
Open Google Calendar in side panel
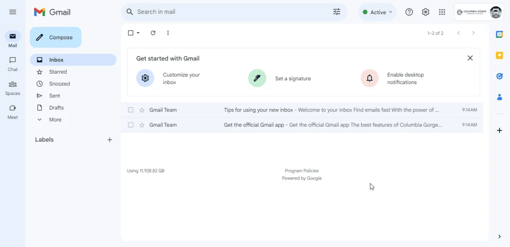tap(500, 34)
